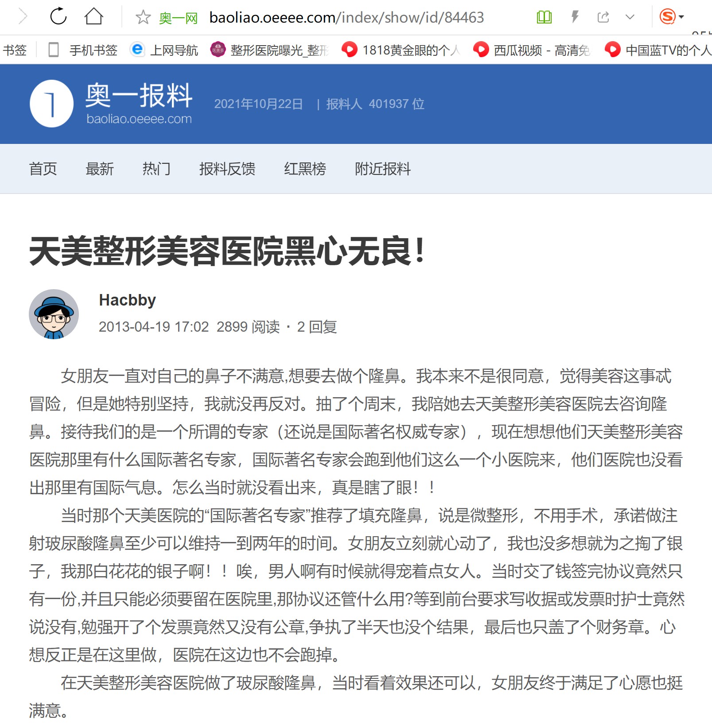Click the forward navigation arrow
The height and width of the screenshot is (724, 712).
[x=23, y=17]
